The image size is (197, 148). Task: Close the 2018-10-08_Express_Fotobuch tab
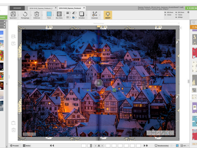84,8
